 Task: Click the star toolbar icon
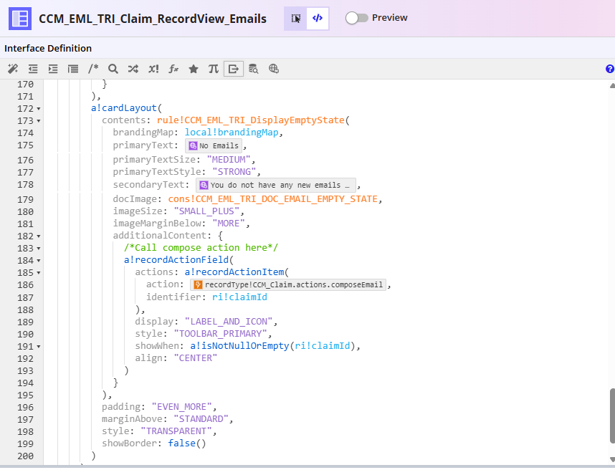(194, 69)
